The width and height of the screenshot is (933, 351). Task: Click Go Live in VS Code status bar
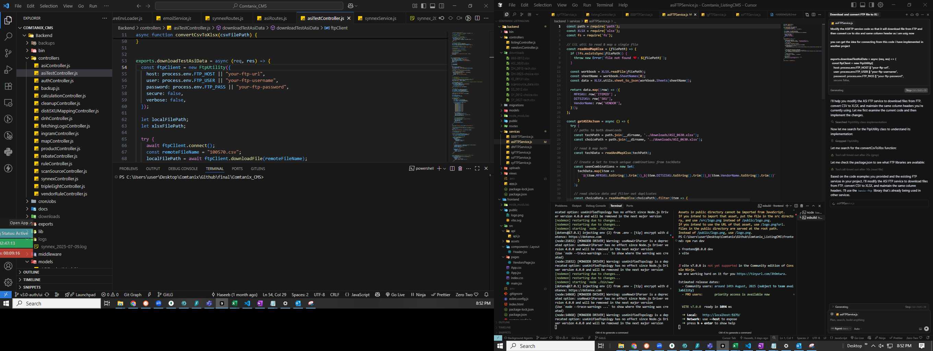[x=395, y=294]
